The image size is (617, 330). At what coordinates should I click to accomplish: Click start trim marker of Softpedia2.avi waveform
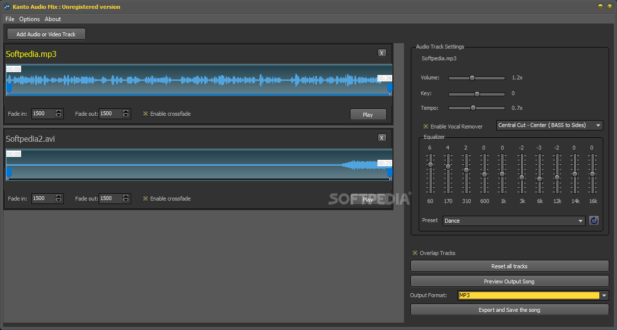(x=8, y=173)
